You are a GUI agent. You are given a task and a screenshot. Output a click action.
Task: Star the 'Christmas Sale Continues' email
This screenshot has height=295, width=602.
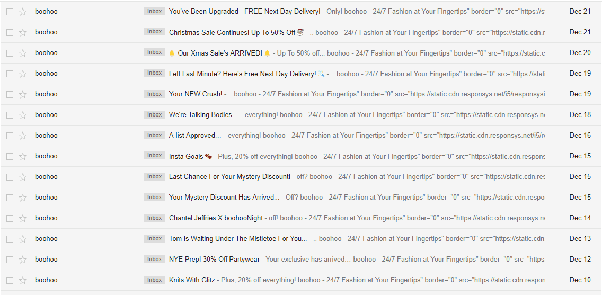(23, 32)
